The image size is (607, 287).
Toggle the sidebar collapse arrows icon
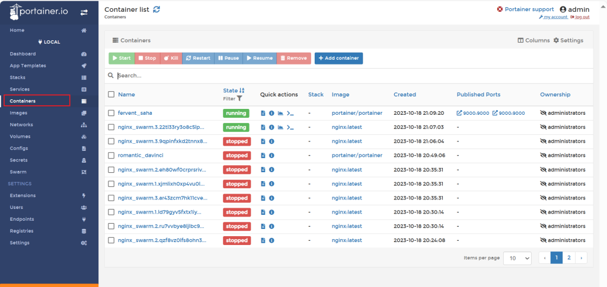[x=84, y=12]
